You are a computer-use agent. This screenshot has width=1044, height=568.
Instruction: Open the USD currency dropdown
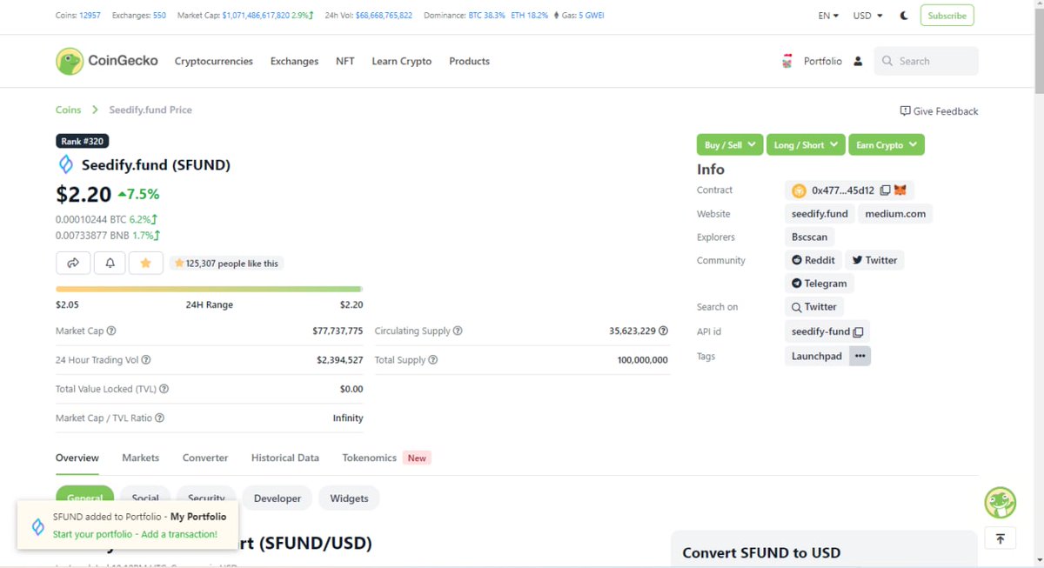coord(867,16)
